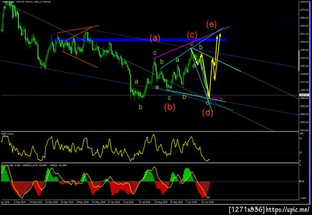Click the 15 Sep 2015 date label

coord(176,202)
